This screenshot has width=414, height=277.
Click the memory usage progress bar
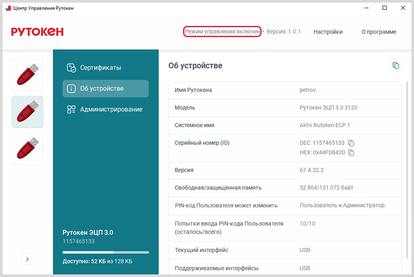pyautogui.click(x=106, y=252)
